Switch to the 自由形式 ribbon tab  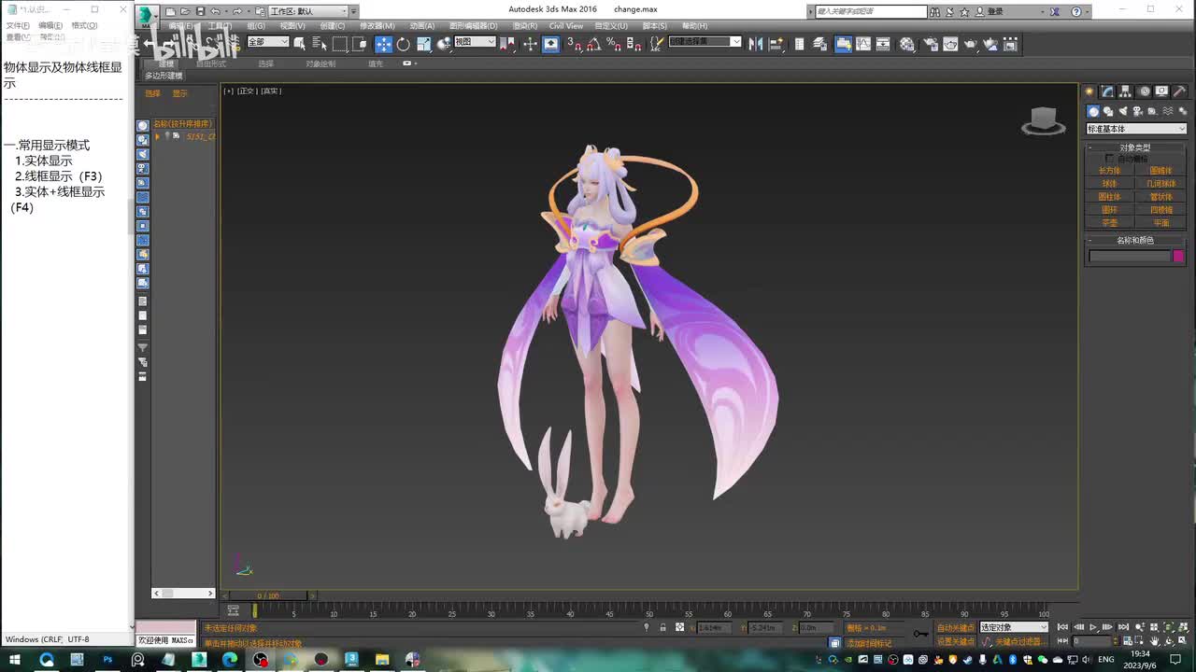(211, 63)
